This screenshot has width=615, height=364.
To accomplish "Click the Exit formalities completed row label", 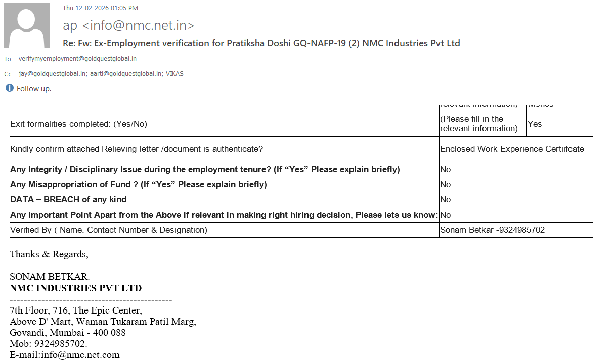I will pos(78,124).
